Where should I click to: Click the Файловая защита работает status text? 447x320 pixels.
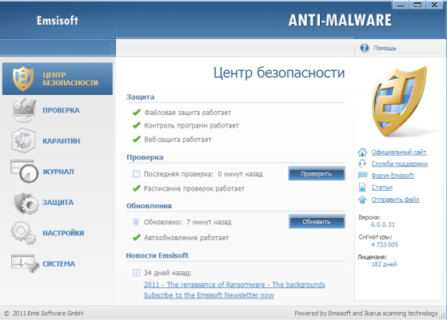click(x=188, y=113)
